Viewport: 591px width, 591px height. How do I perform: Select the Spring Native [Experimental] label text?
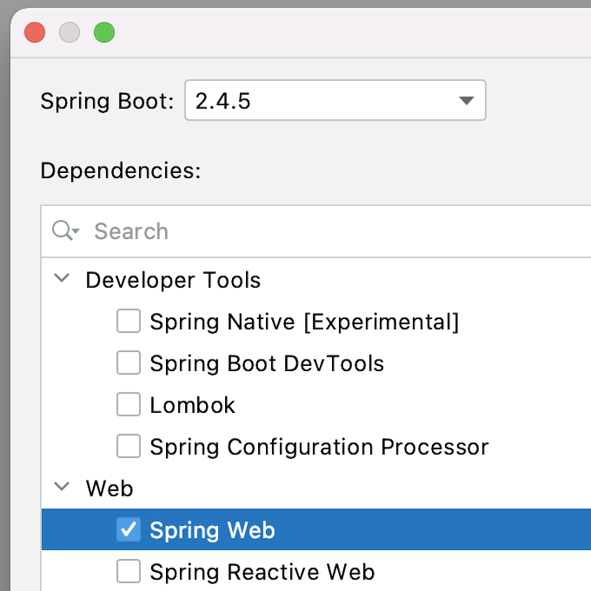304,322
